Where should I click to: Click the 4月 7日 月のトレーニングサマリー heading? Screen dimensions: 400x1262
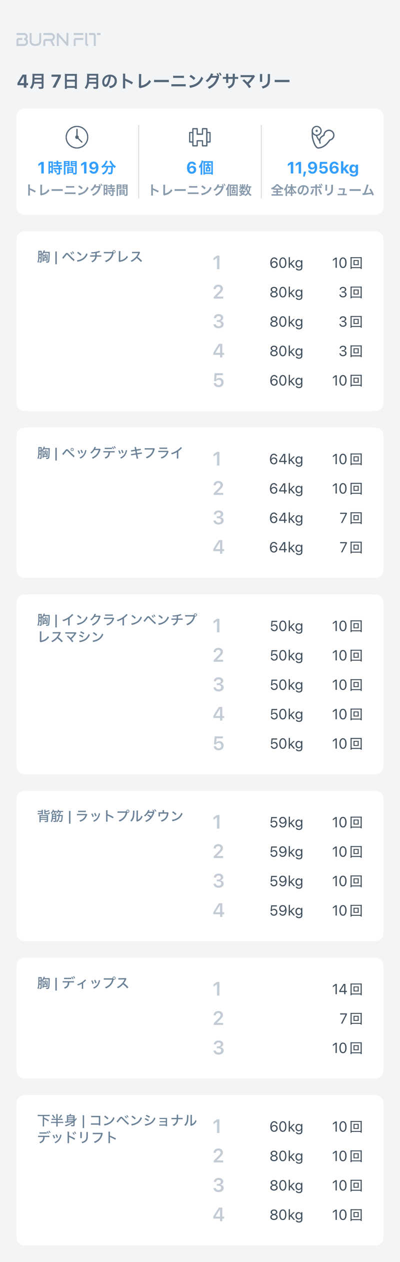(x=153, y=81)
